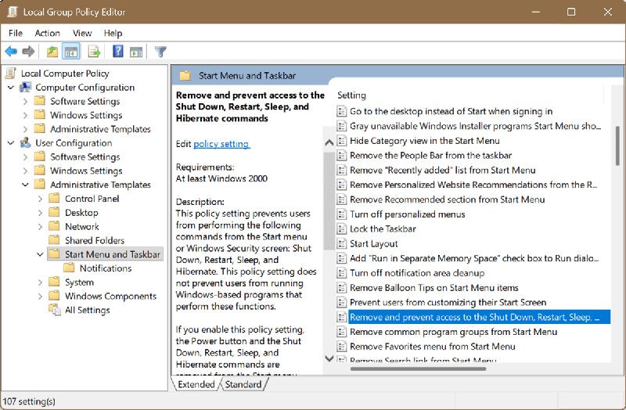
Task: Select Gray unavailable Windows Installer programs setting
Action: [475, 126]
